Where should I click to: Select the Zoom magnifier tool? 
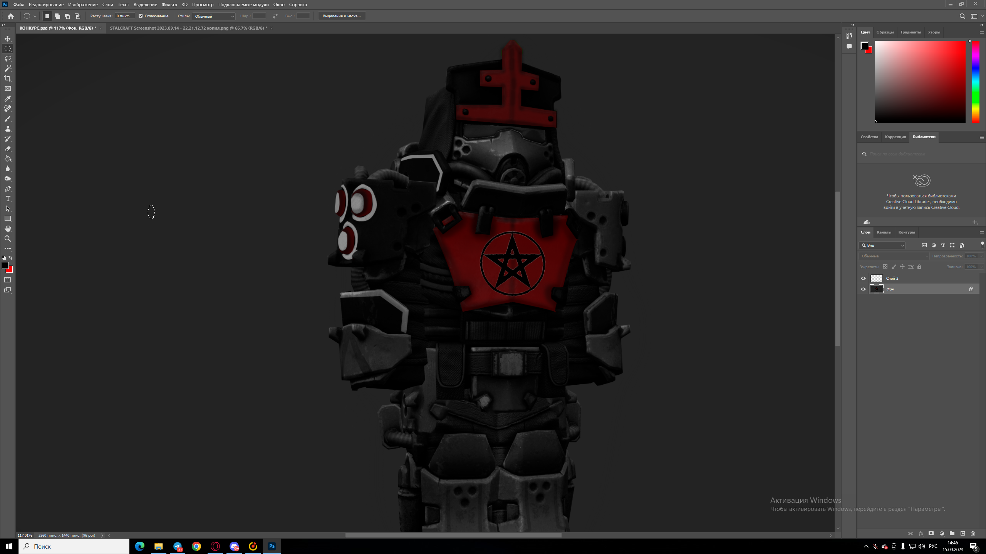(x=8, y=239)
